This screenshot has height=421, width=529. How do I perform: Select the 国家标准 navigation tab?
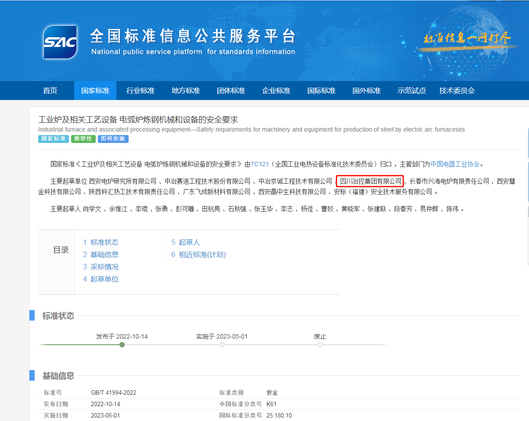95,91
